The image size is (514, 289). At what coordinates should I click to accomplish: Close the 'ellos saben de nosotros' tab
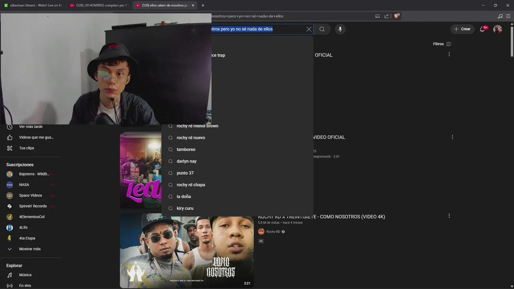[193, 5]
